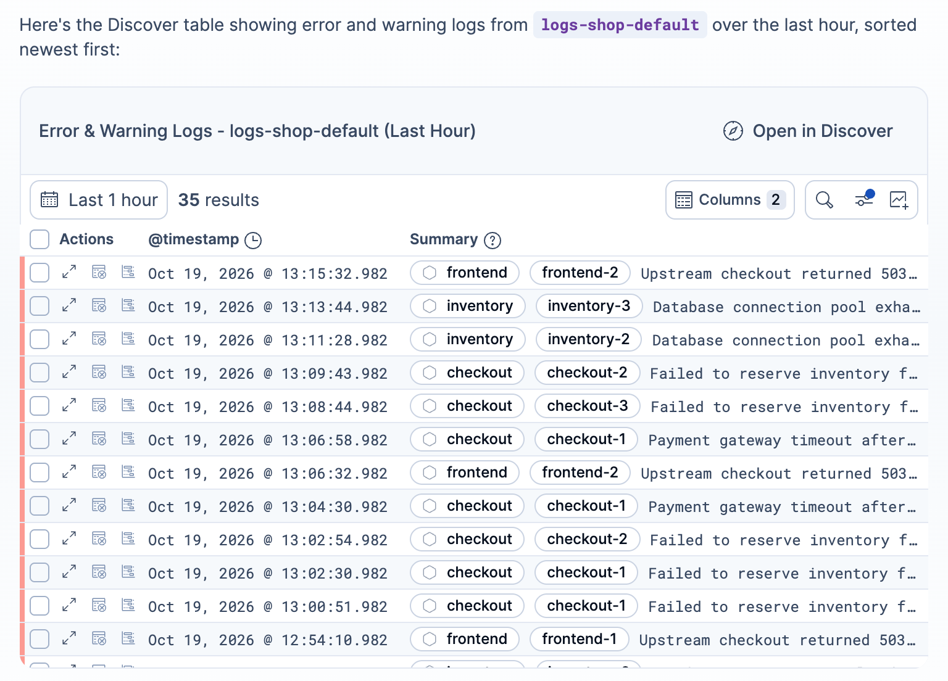This screenshot has width=948, height=681.
Task: Click the inventory service hexagon icon at 13:11:28.982
Action: tap(430, 339)
